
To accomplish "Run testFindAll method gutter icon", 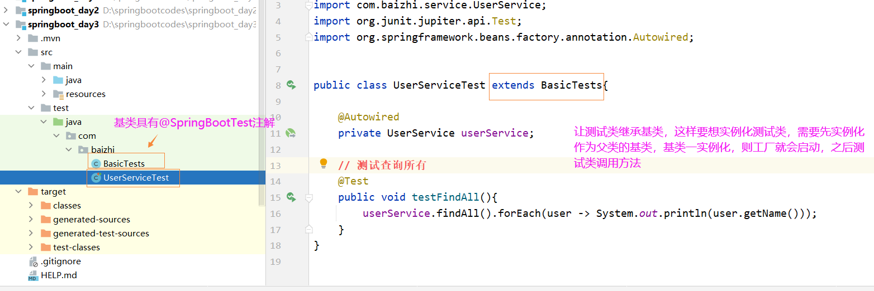I will click(x=291, y=197).
